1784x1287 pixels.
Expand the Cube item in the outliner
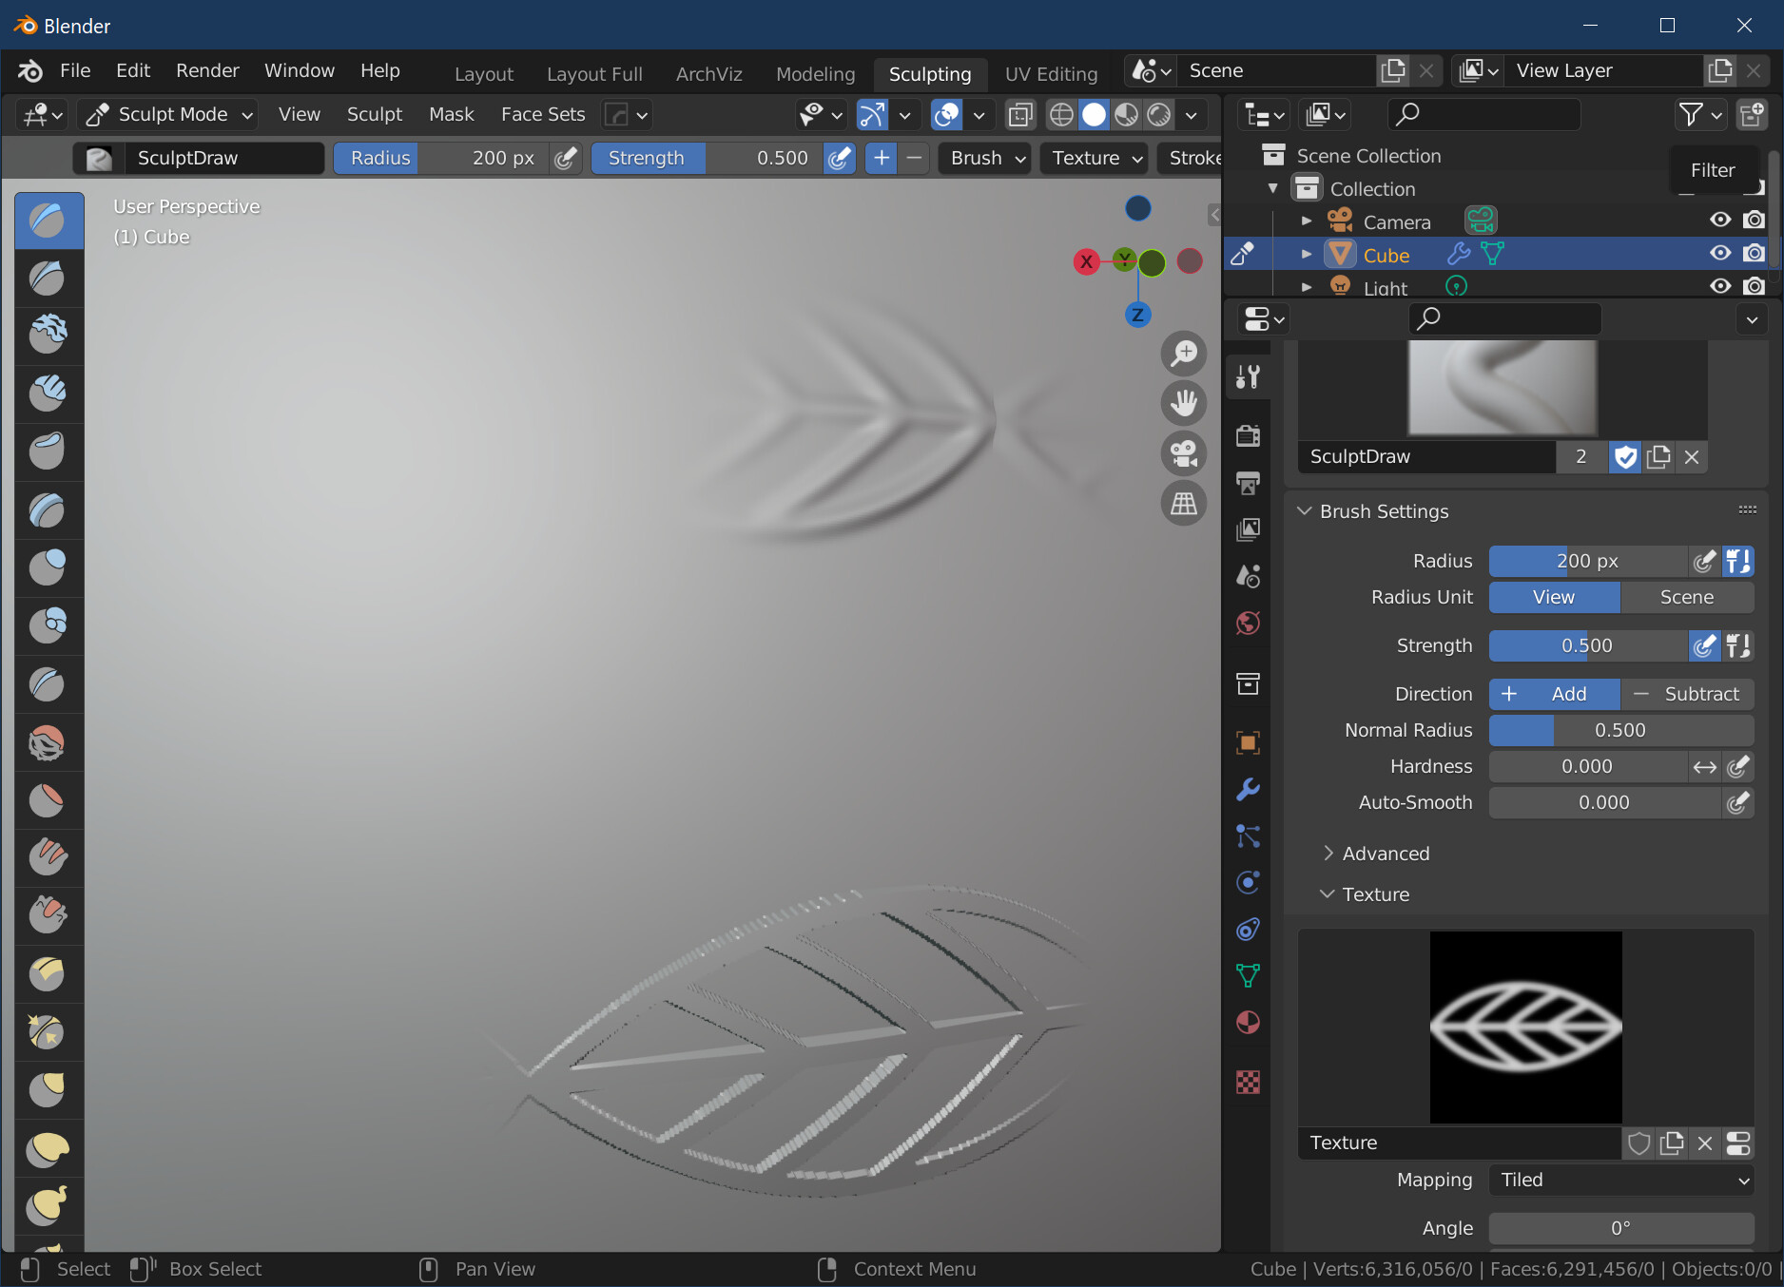click(1307, 254)
